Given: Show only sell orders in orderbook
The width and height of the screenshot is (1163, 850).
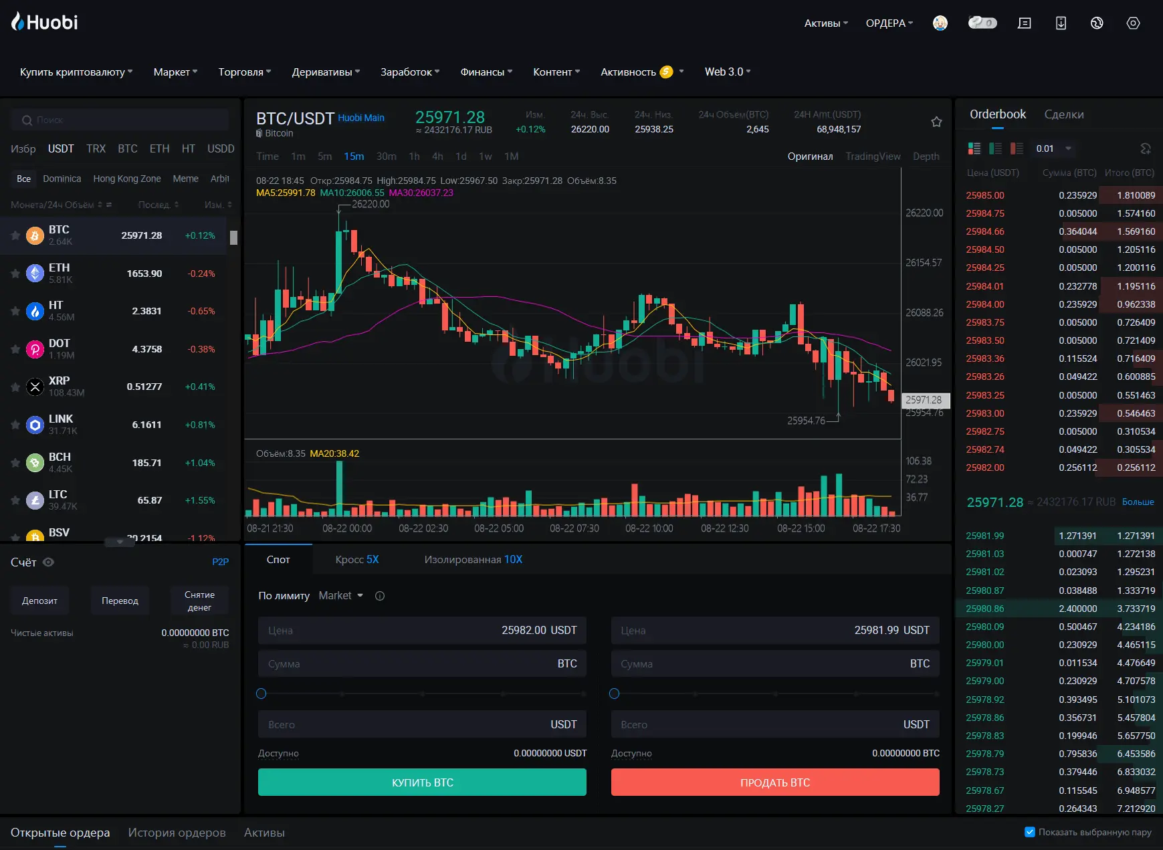Looking at the screenshot, I should tap(1017, 148).
